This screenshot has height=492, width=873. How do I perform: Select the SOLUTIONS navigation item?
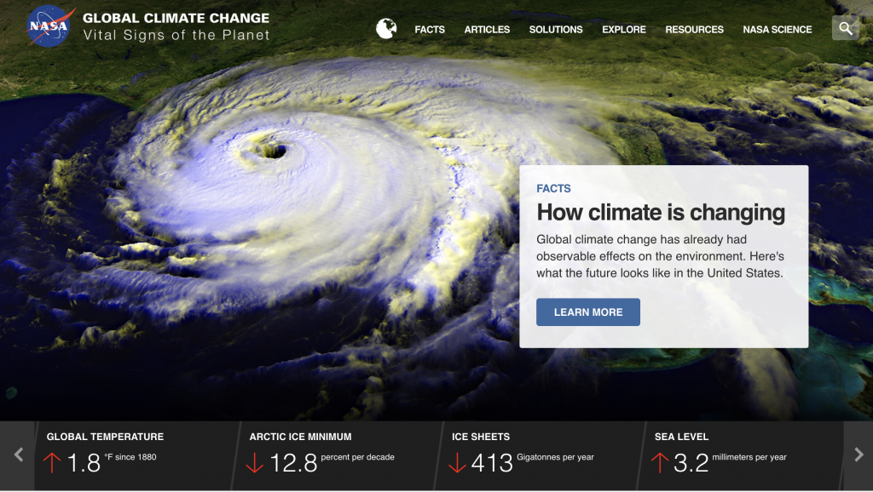(x=556, y=29)
